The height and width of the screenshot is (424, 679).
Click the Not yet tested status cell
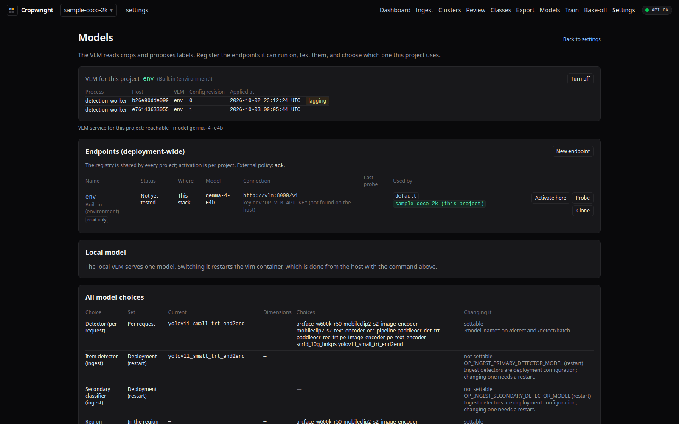(149, 199)
